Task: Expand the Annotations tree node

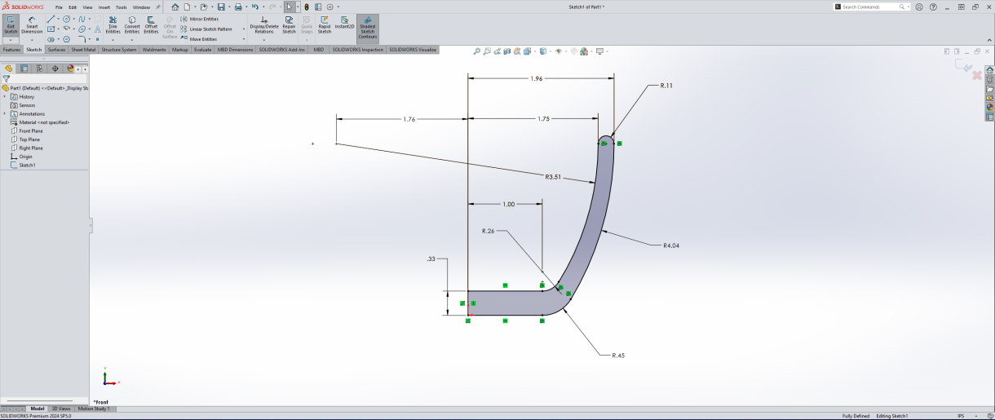Action: 4,113
